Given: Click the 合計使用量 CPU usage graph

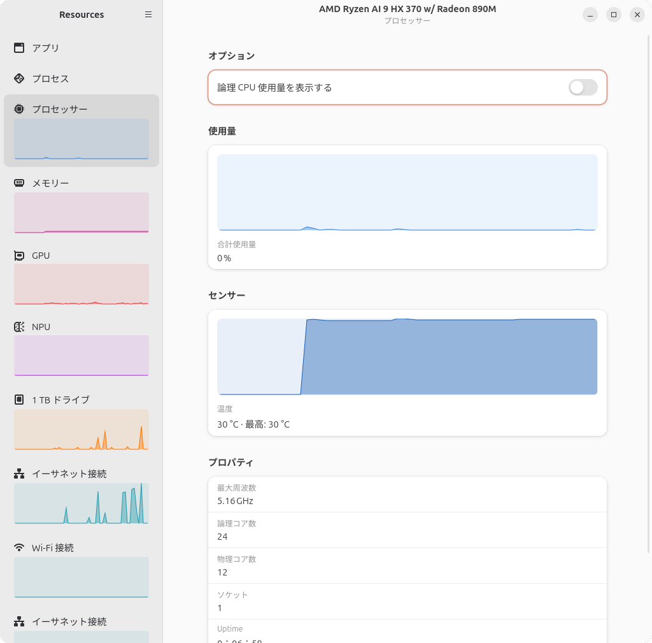Looking at the screenshot, I should click(x=407, y=192).
